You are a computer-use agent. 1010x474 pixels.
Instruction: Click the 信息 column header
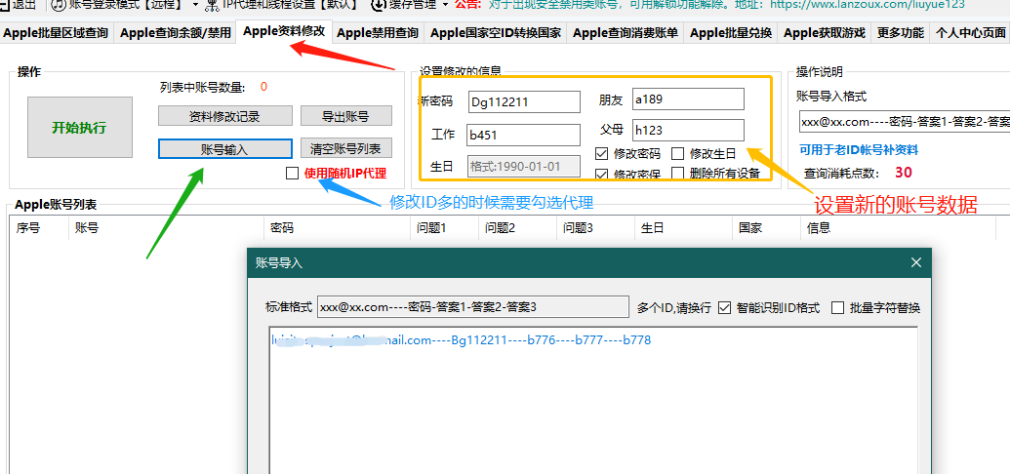(x=899, y=228)
